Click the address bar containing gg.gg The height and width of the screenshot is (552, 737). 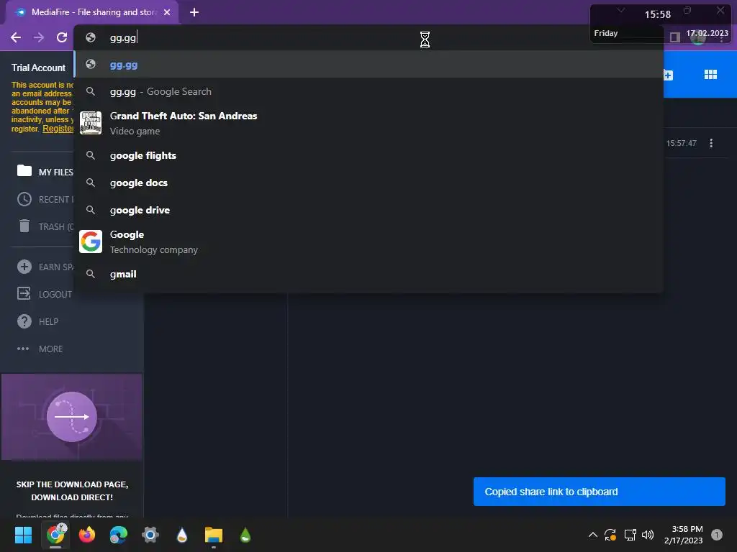tap(368, 37)
